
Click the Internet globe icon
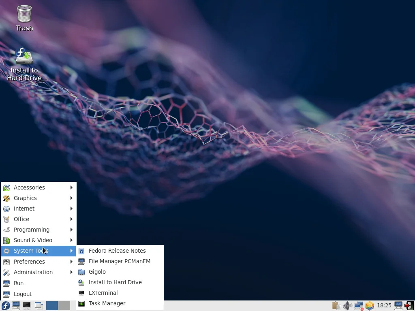(x=6, y=209)
